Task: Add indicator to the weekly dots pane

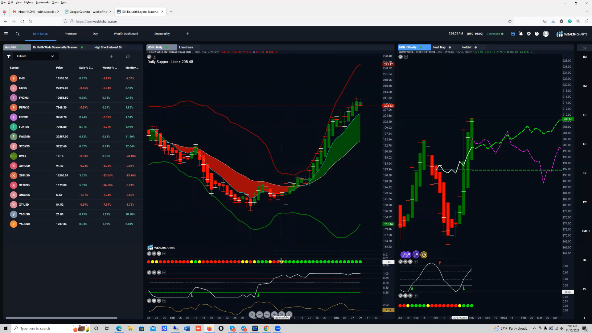Action: coord(416,296)
